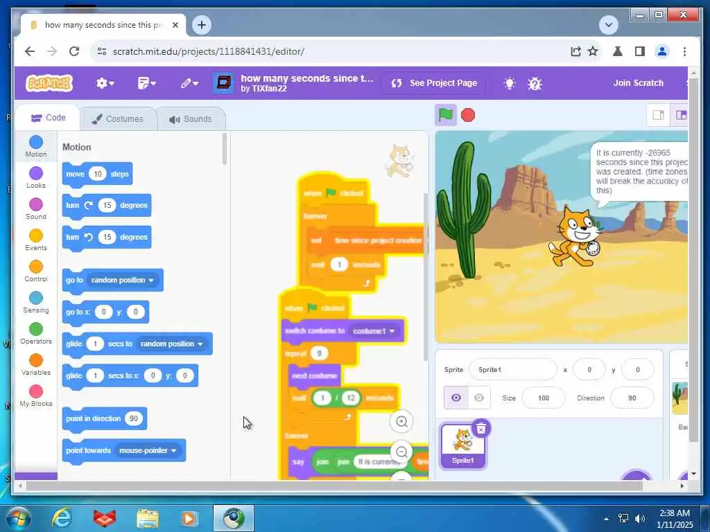Switch to the Code tab
This screenshot has height=532, width=710.
pyautogui.click(x=48, y=118)
